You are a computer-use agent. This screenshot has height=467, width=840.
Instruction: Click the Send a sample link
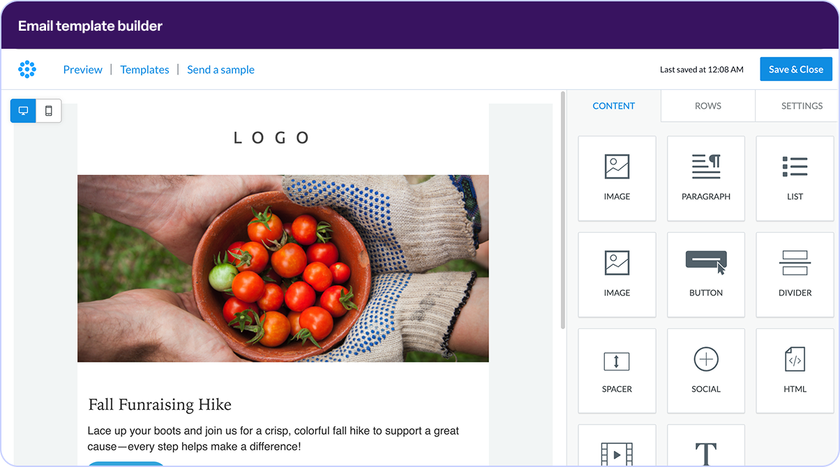pos(220,70)
